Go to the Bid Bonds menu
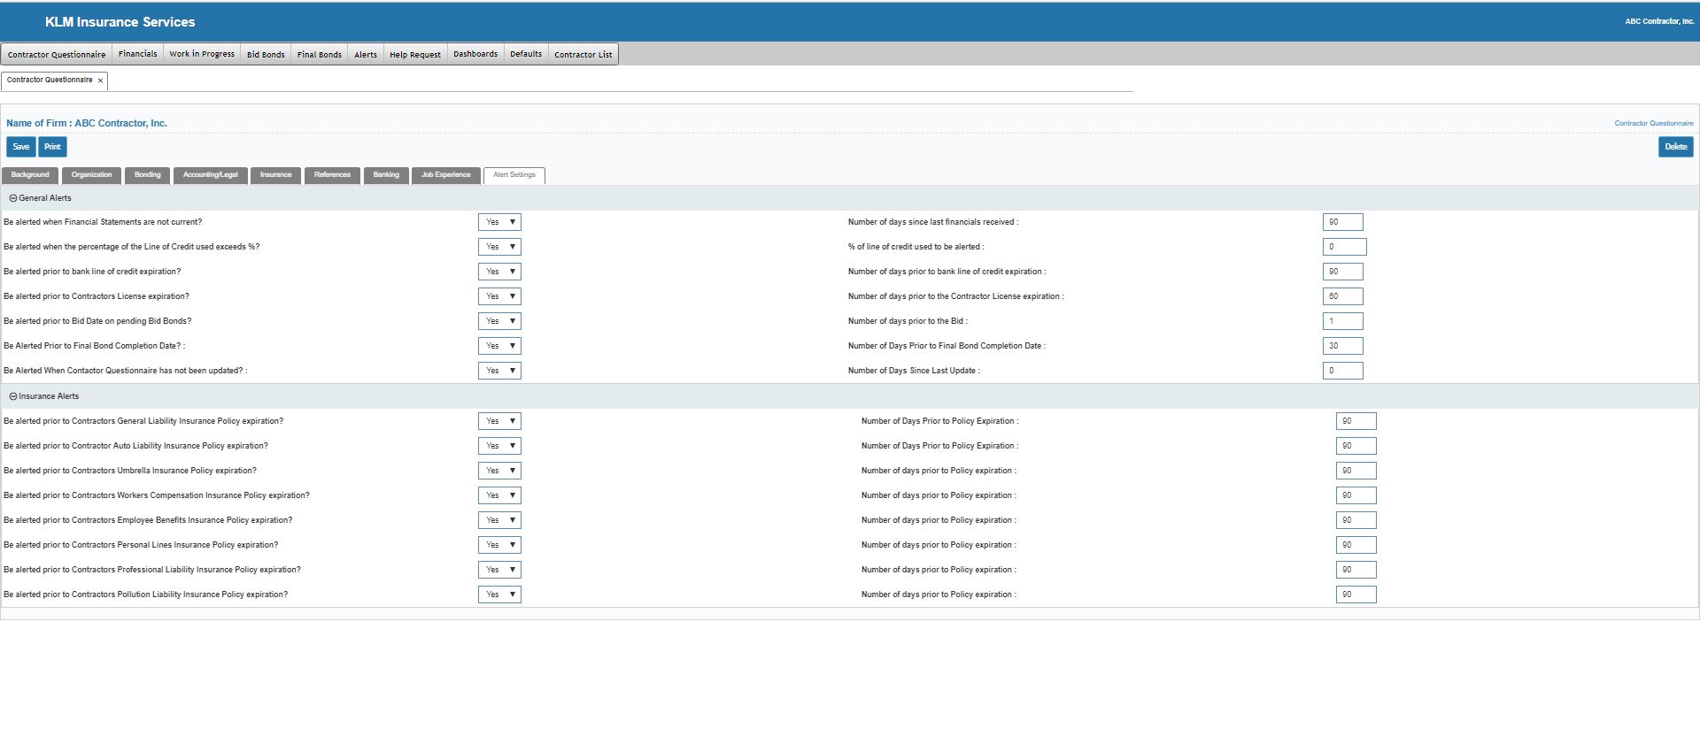The image size is (1700, 744). coord(266,54)
